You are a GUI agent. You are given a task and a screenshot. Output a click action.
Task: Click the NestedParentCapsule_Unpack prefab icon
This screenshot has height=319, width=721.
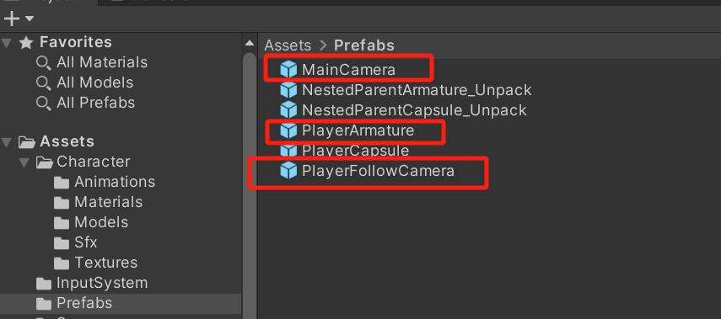(288, 110)
